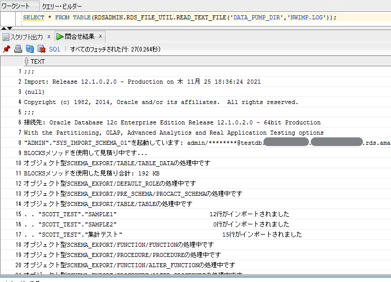Click the delete row icon

click(41, 49)
